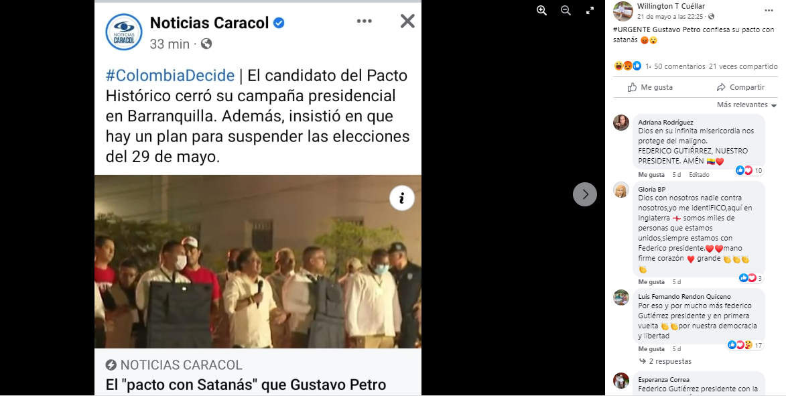Expand 2 respuestas under Luis Fernando's comment
Viewport: 786px width, 396px height.
(x=665, y=361)
